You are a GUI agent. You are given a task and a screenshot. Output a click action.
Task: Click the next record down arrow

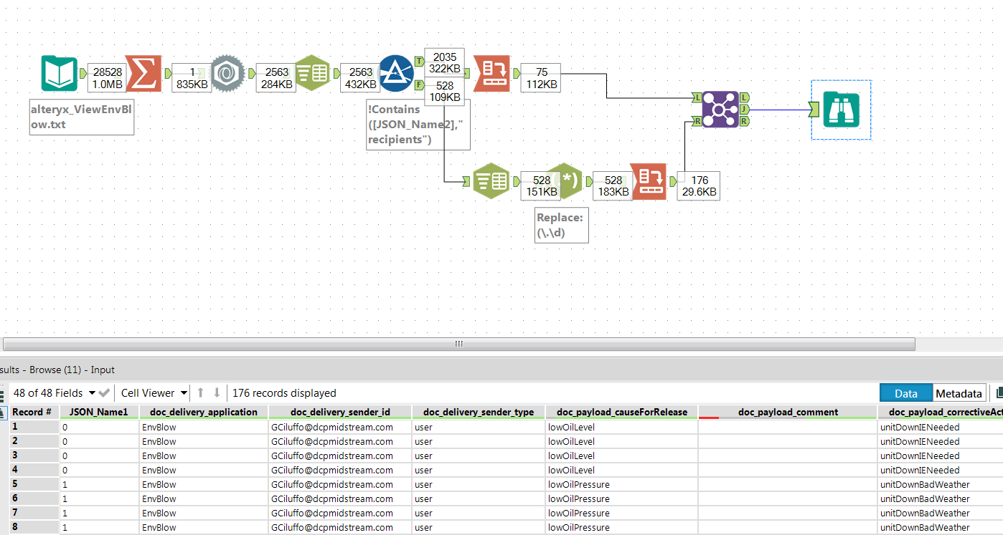click(217, 392)
